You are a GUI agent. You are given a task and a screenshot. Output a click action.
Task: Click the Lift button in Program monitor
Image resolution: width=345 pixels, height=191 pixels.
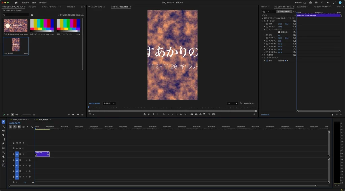coord(192,114)
